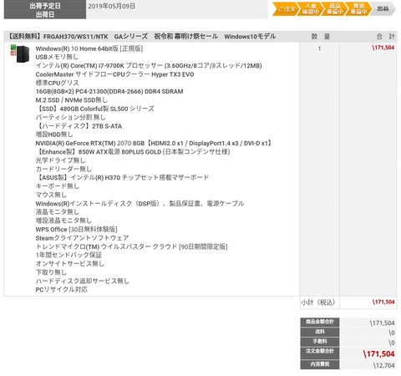The width and height of the screenshot is (401, 376).
Task: Click the 1年間センドバック保証 line
Action: [69, 255]
